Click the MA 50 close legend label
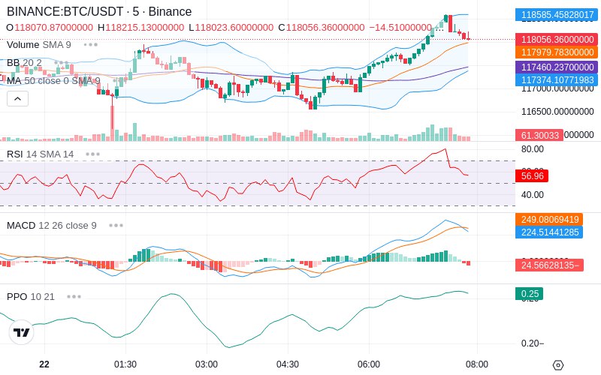 [53, 81]
